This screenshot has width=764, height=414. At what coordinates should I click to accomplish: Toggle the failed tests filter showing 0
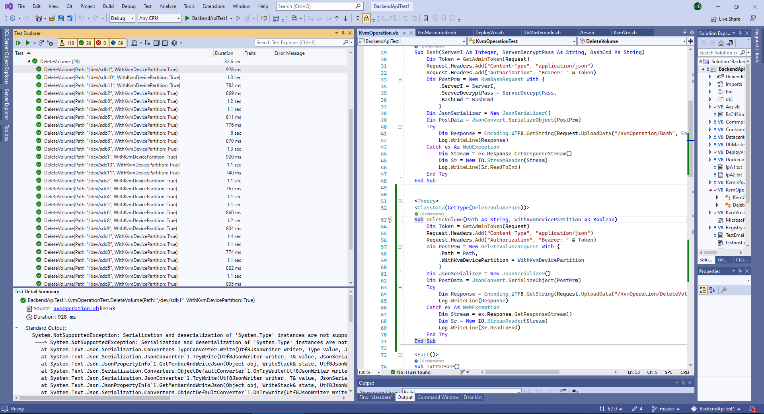(101, 43)
